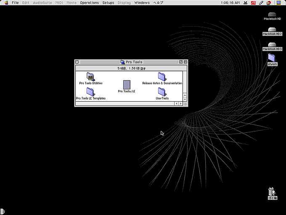Click the eject-style icon beside the clock
This screenshot has width=286, height=215.
[x=246, y=3]
